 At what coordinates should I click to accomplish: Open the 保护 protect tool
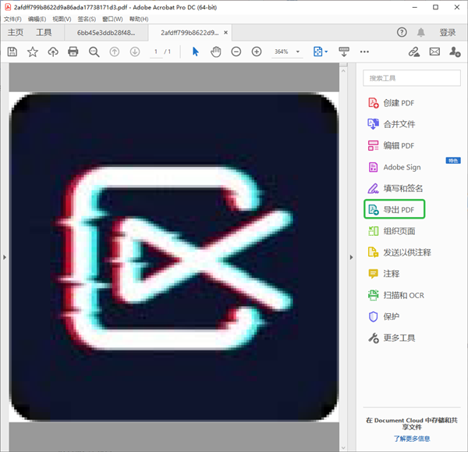384,316
